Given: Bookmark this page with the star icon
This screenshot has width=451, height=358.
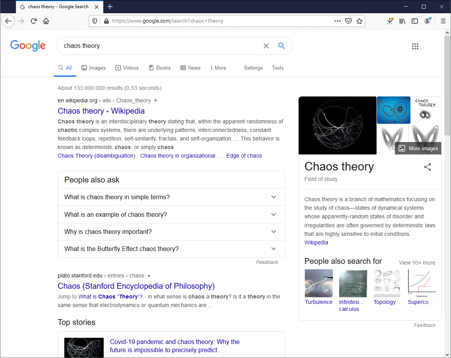Looking at the screenshot, I should click(x=359, y=21).
